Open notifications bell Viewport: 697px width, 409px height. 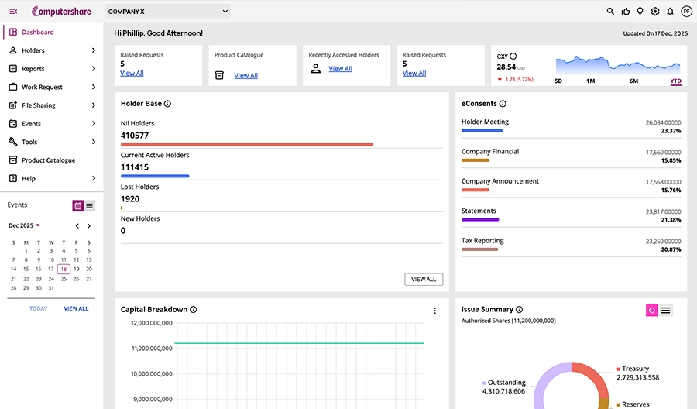pyautogui.click(x=670, y=12)
